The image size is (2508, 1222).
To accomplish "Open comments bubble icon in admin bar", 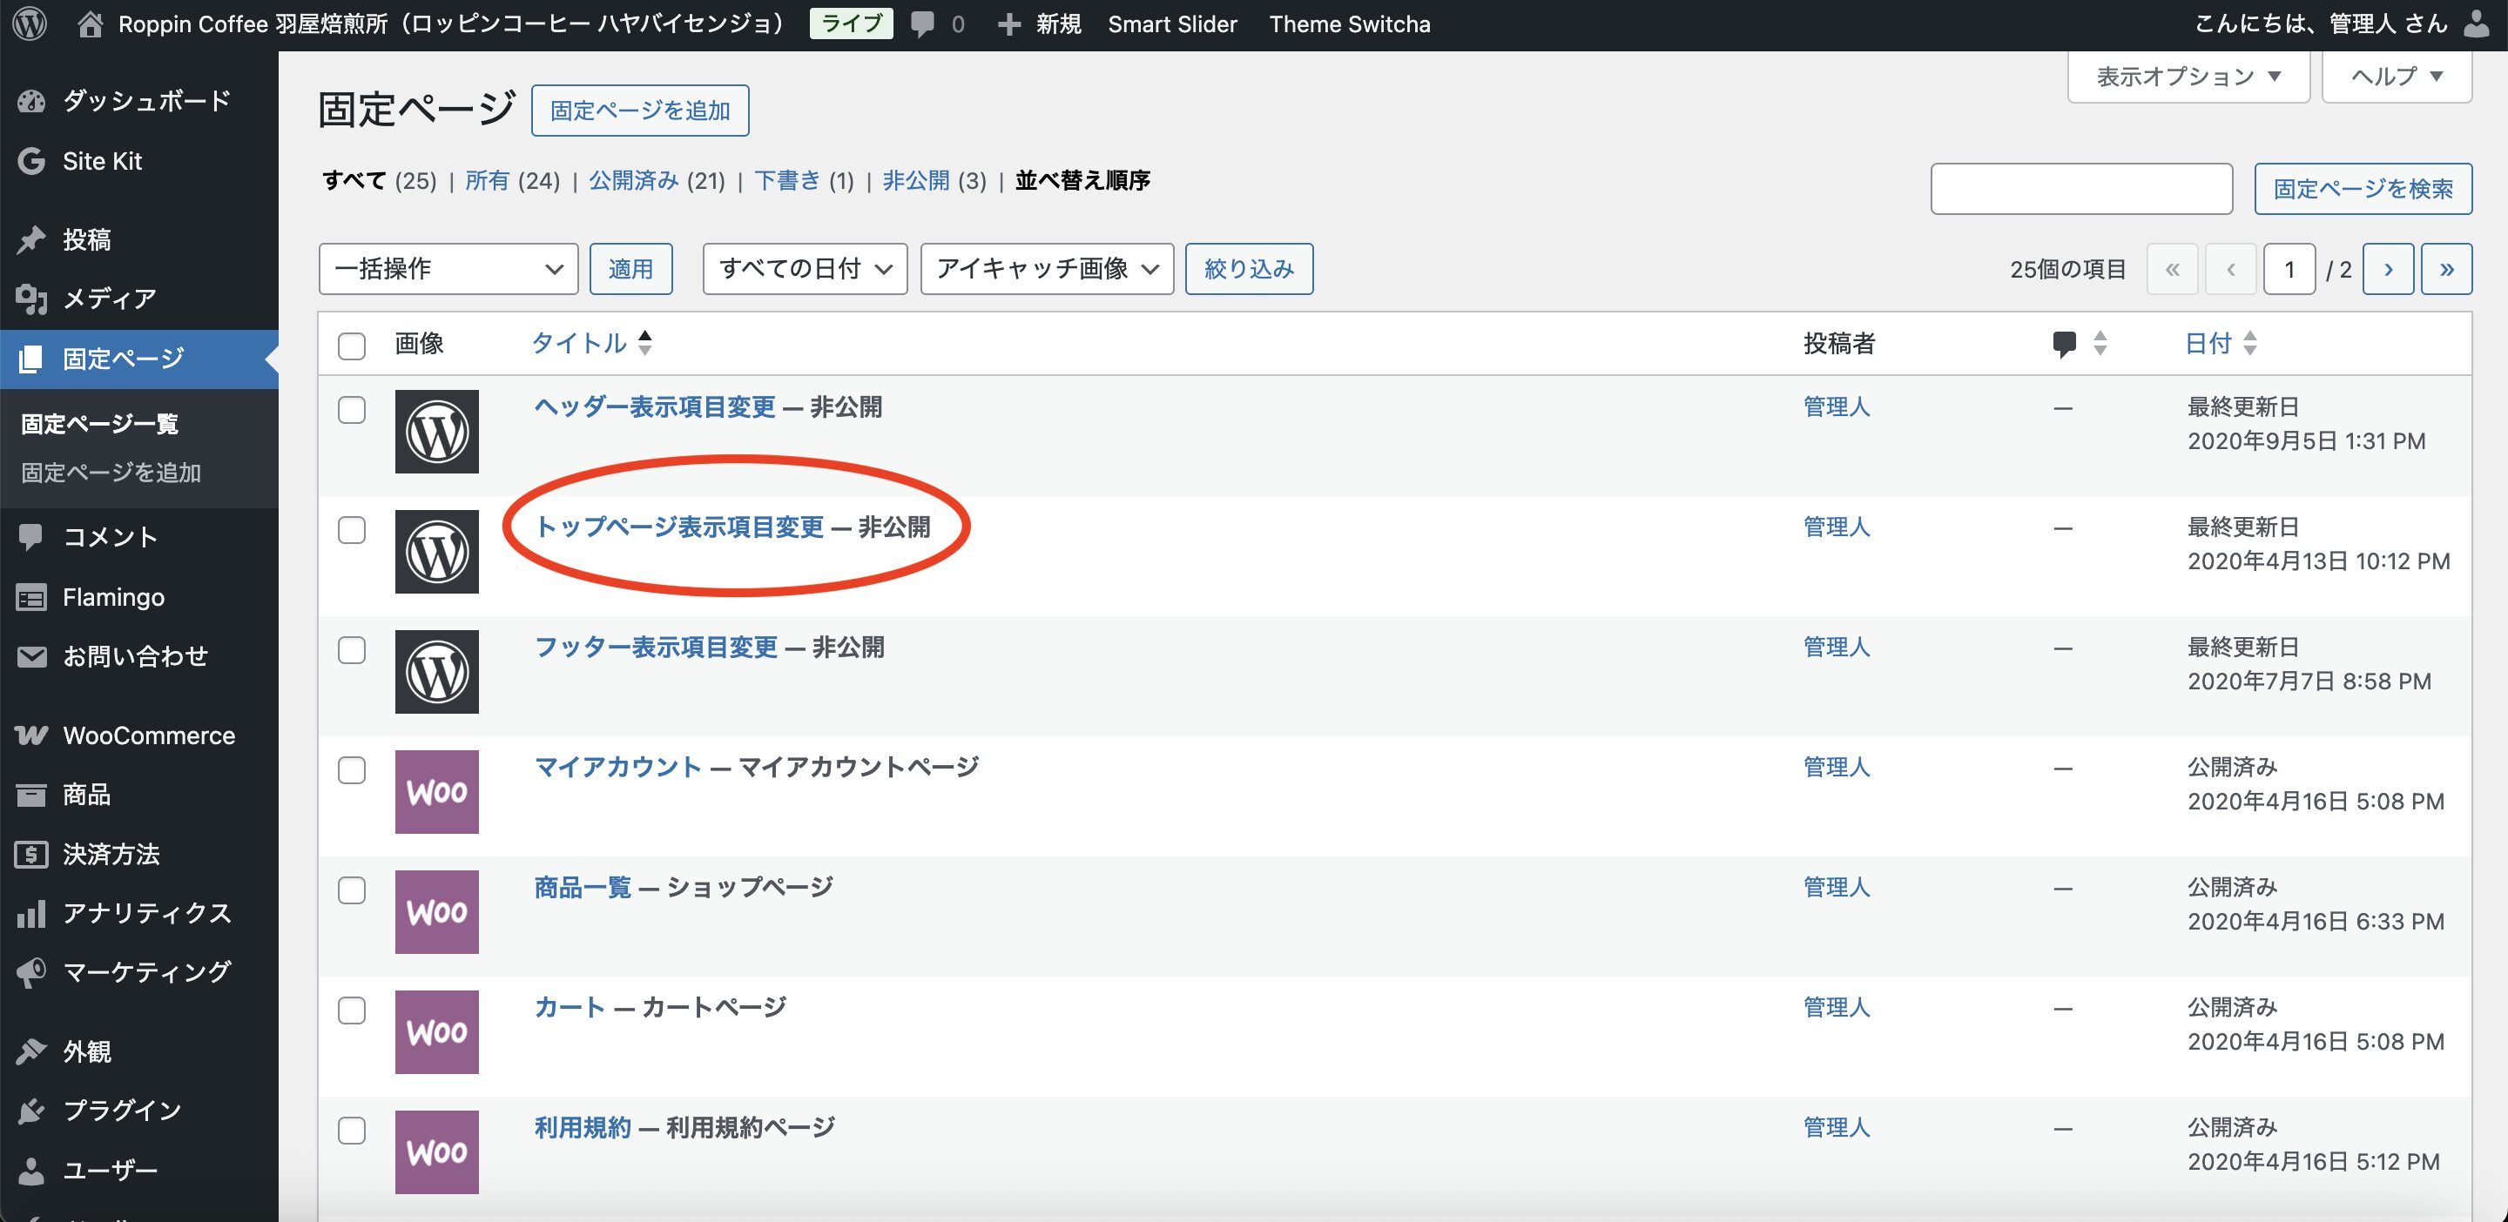I will click(922, 24).
